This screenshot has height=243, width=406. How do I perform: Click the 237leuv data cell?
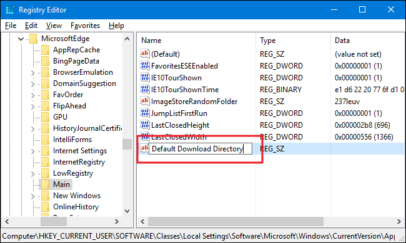click(347, 102)
